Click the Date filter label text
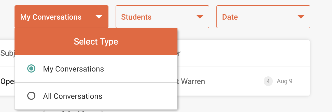Viewport: 332px width, 112px height. tap(230, 17)
